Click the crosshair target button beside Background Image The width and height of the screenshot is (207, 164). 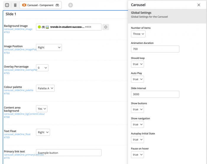pyautogui.click(x=106, y=27)
